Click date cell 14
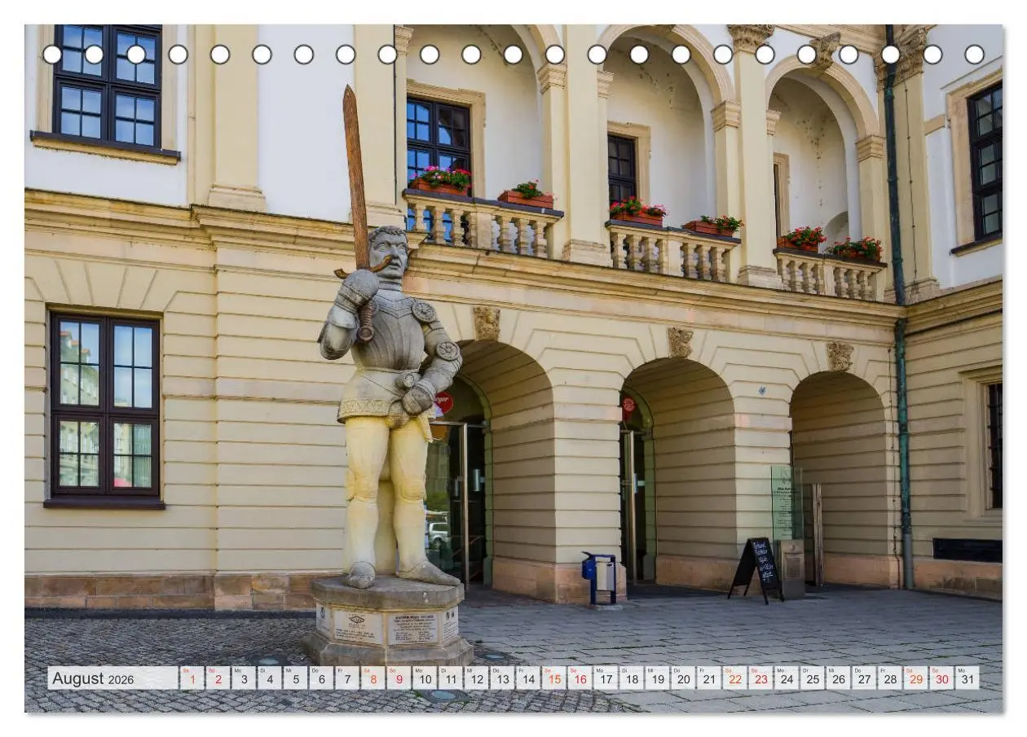 [x=528, y=678]
